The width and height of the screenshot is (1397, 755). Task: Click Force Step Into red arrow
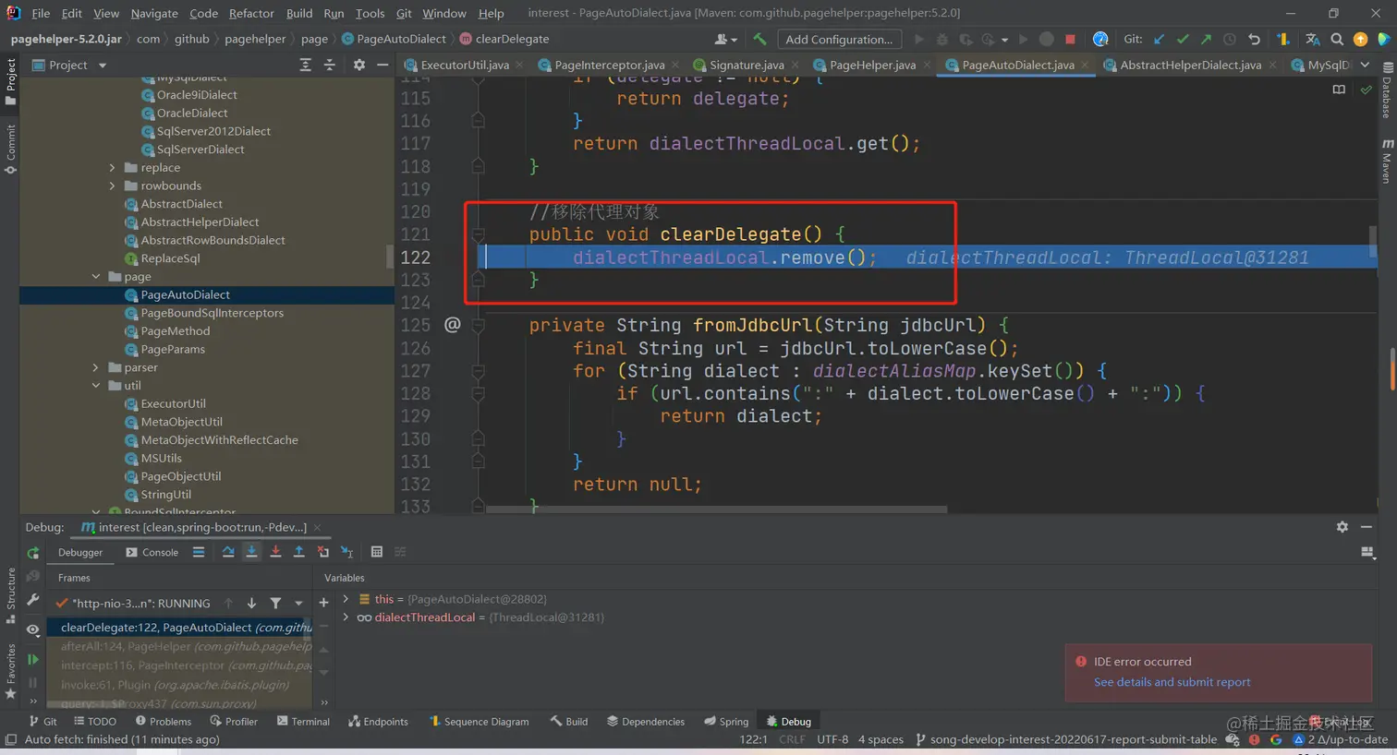tap(275, 552)
